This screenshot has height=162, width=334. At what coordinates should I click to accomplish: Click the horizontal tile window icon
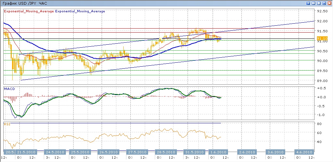319,3
